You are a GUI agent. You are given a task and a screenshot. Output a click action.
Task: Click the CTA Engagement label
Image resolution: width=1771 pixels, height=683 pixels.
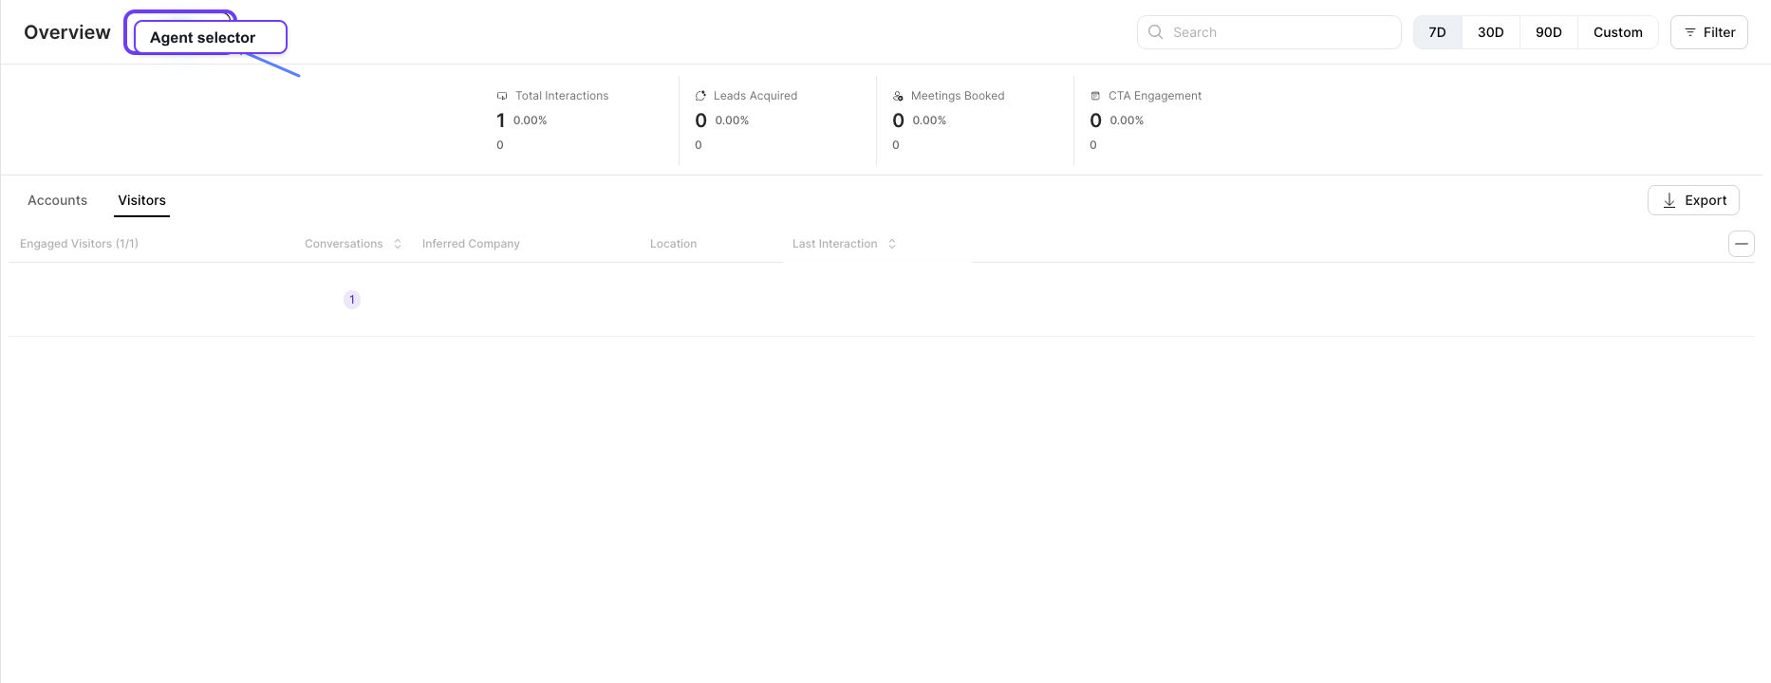[x=1155, y=96]
